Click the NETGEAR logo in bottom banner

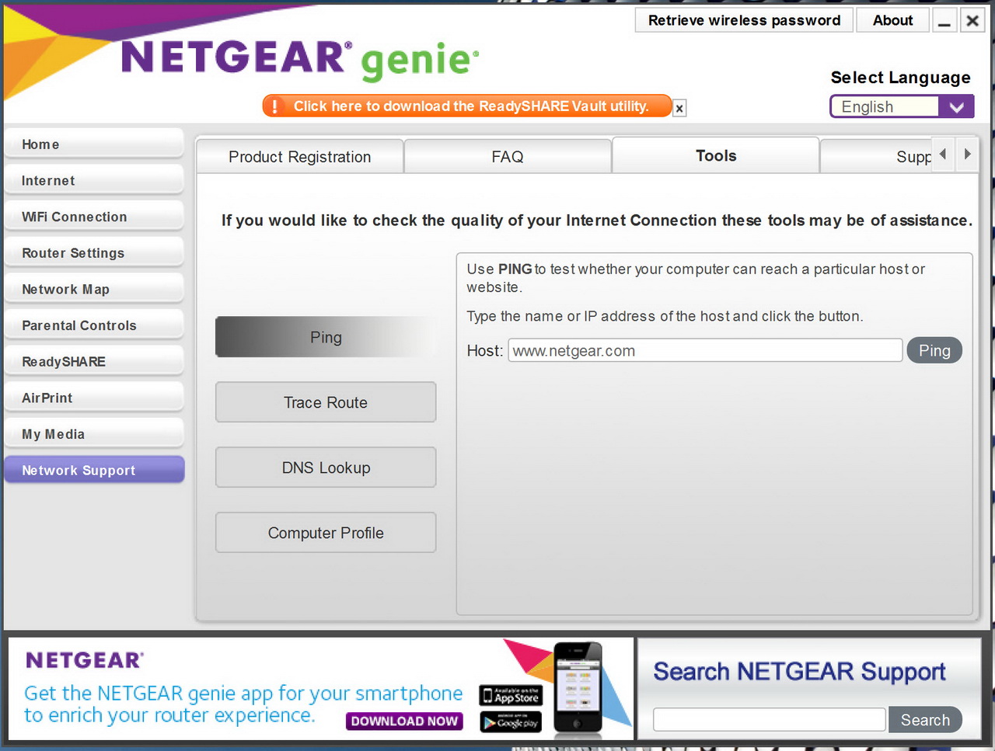coord(85,660)
